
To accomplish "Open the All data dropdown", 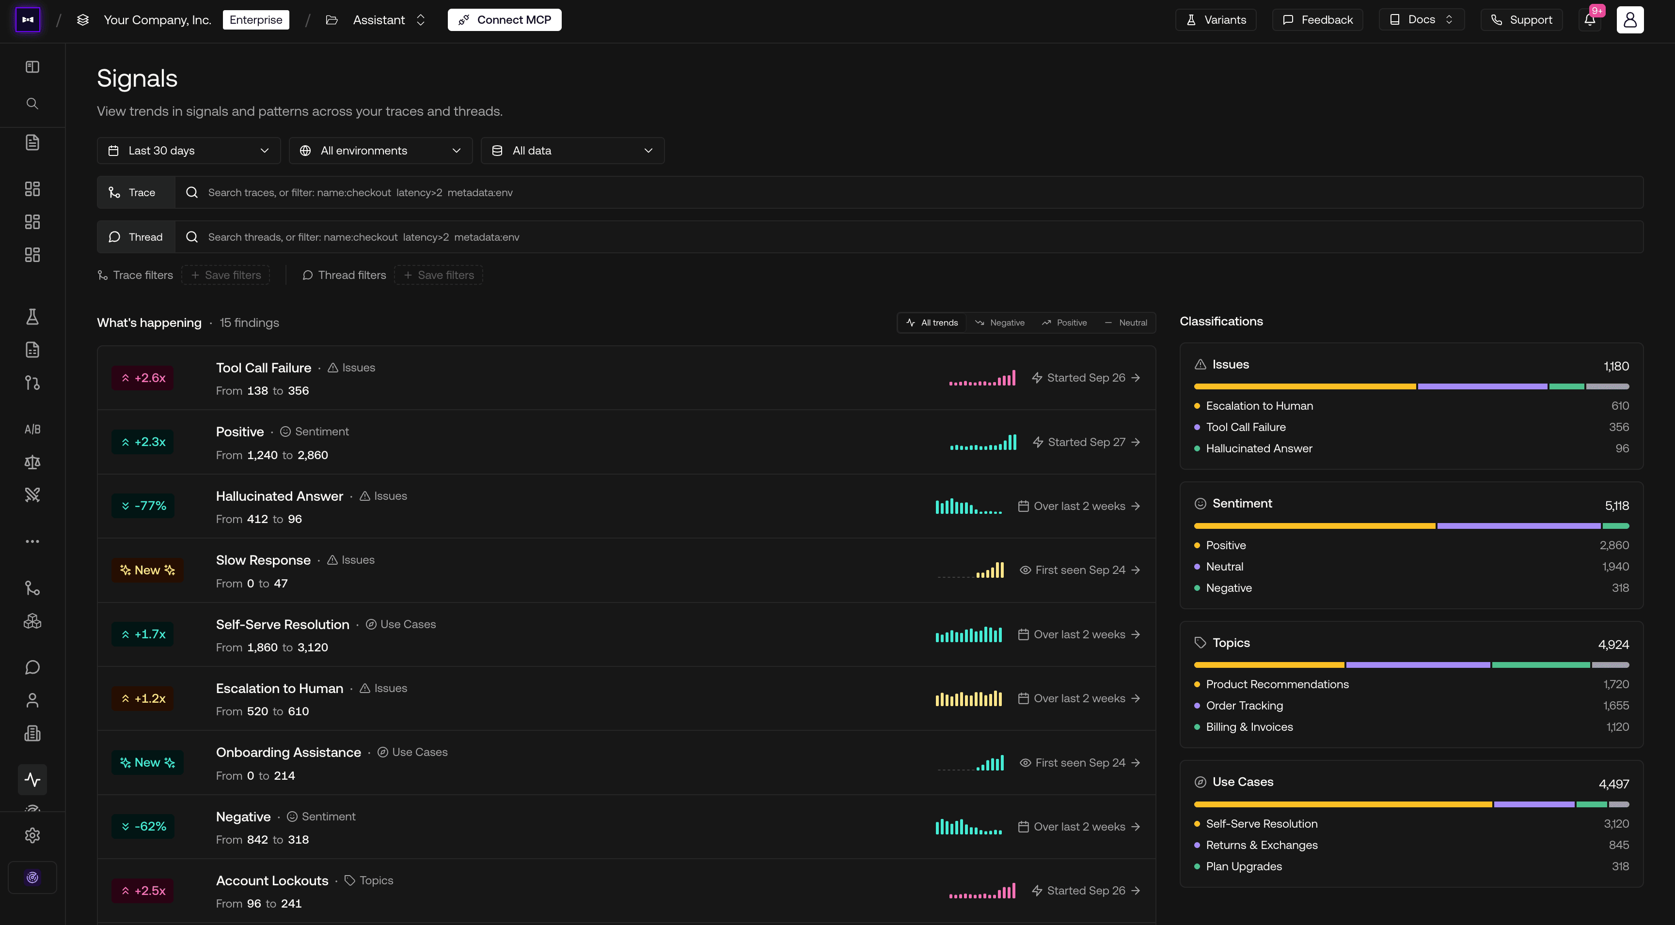I will pyautogui.click(x=572, y=151).
